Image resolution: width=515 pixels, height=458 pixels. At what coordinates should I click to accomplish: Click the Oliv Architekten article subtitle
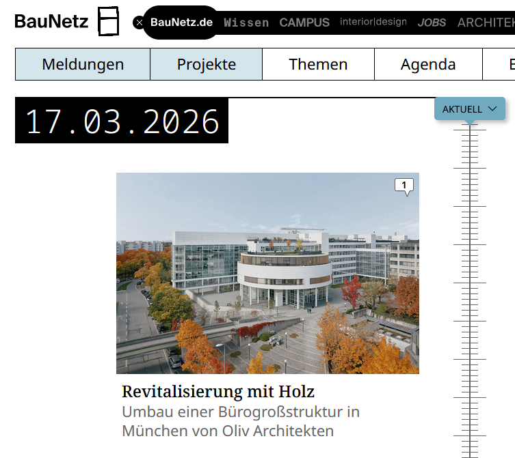[241, 422]
